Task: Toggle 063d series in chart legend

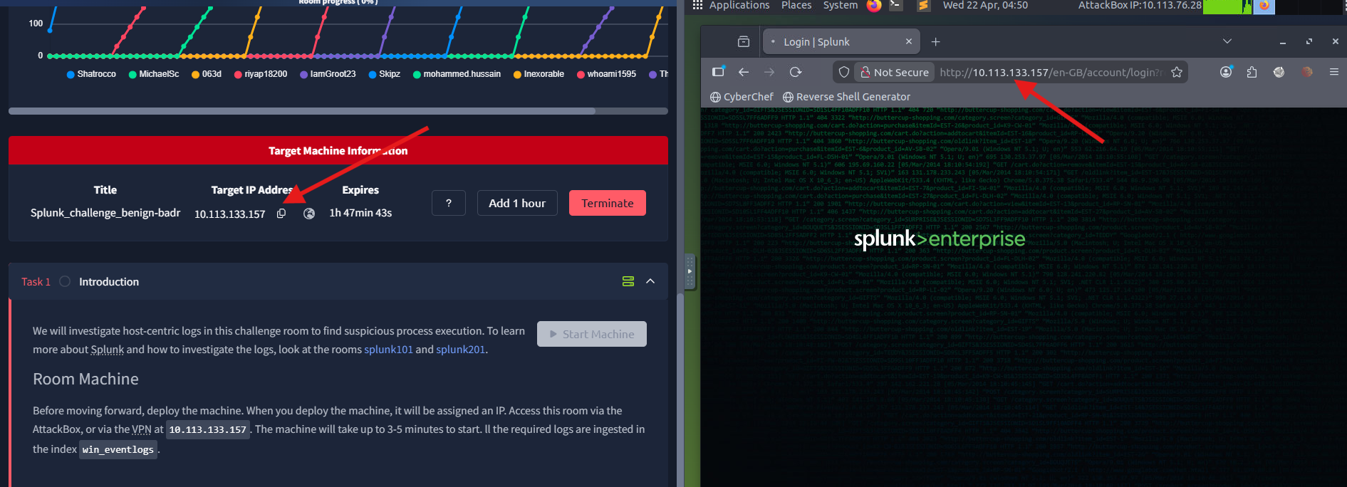Action: click(207, 74)
